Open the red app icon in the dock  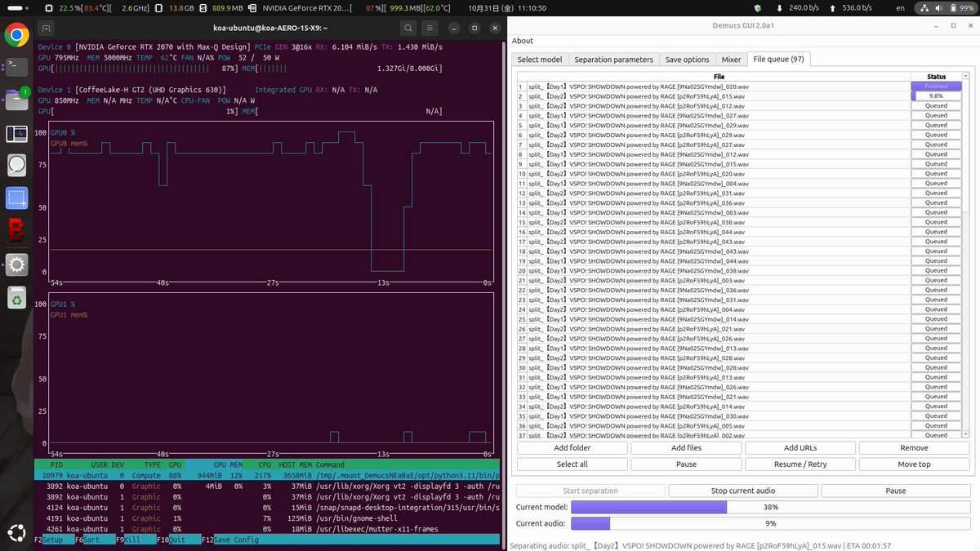click(16, 231)
